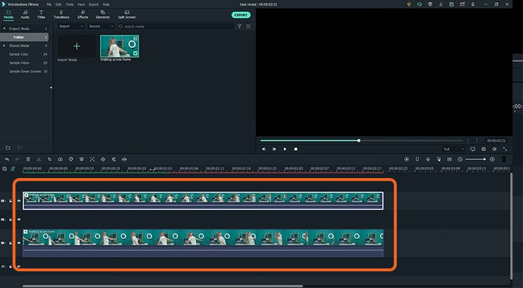Open the Import dropdown
The width and height of the screenshot is (523, 288).
pyautogui.click(x=71, y=26)
